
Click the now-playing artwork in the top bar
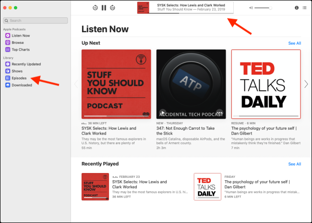point(143,8)
